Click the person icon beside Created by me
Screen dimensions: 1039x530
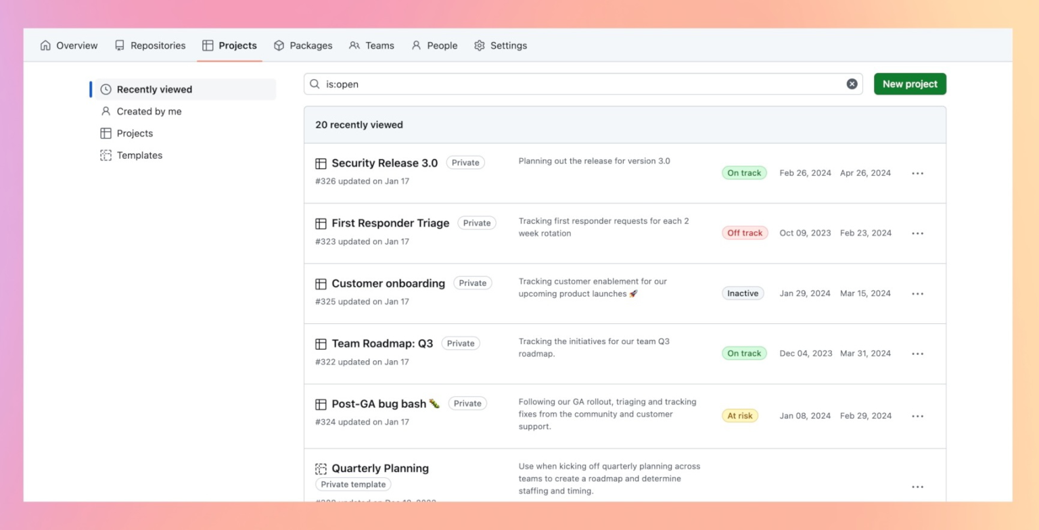[x=106, y=112]
